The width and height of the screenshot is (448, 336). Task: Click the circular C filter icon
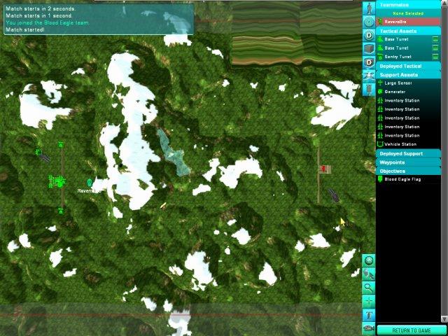369,22
